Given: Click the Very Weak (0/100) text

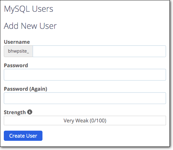Looking at the screenshot, I should pos(85,121).
